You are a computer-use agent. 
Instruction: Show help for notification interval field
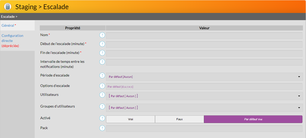(x=102, y=62)
